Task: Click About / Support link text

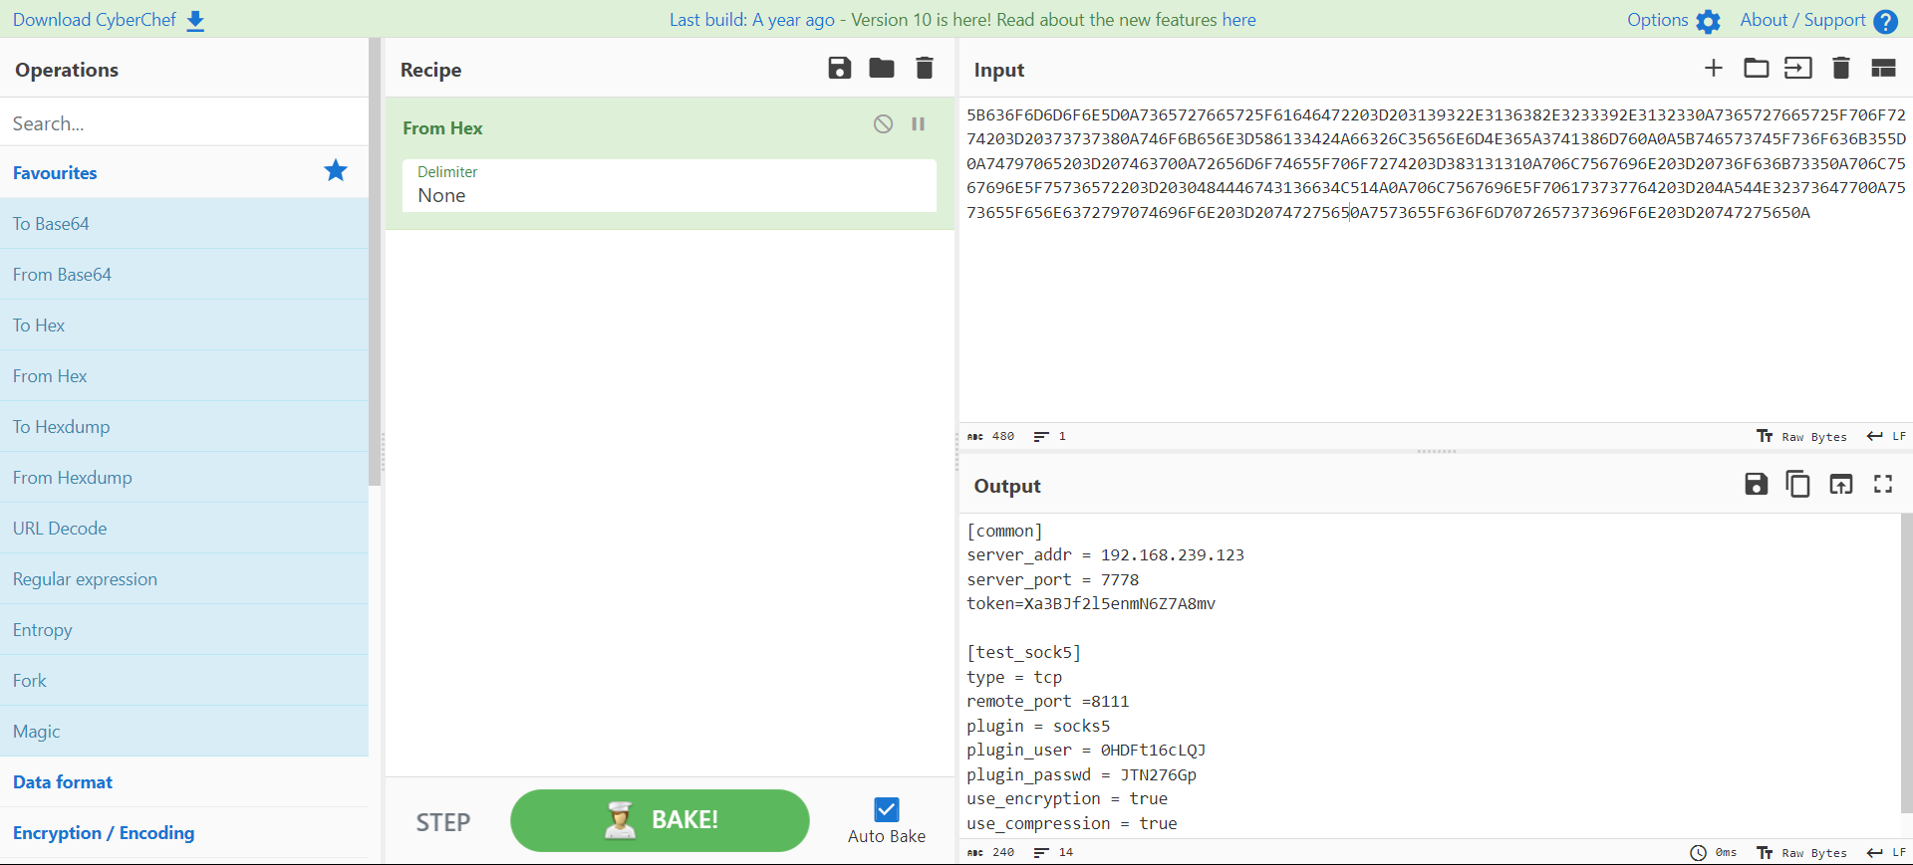Action: (x=1802, y=20)
